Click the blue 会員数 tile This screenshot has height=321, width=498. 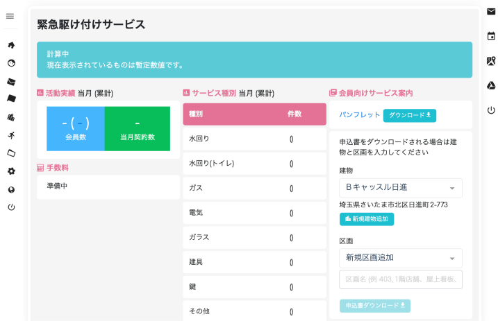tap(75, 129)
